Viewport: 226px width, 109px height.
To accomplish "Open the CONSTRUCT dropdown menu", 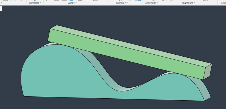I will [x=188, y=3].
